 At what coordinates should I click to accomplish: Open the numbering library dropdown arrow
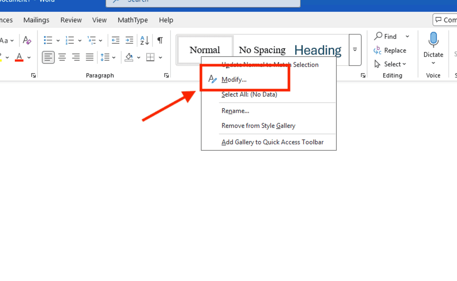pos(80,40)
